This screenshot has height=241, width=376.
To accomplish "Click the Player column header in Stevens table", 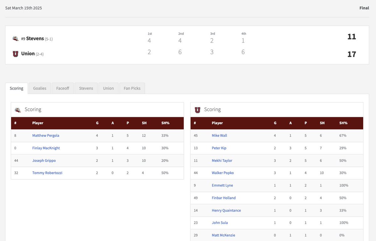I will click(38, 123).
